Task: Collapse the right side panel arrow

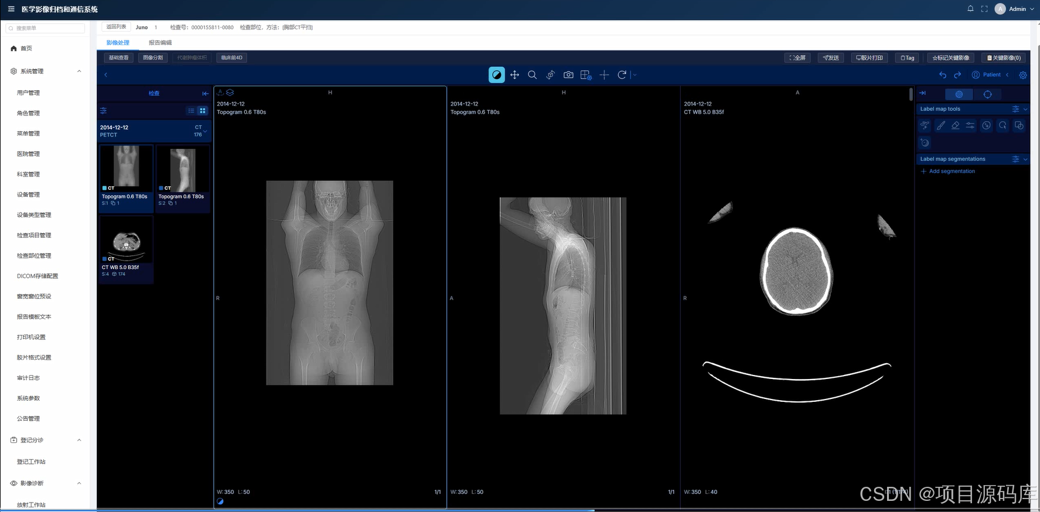Action: click(922, 93)
